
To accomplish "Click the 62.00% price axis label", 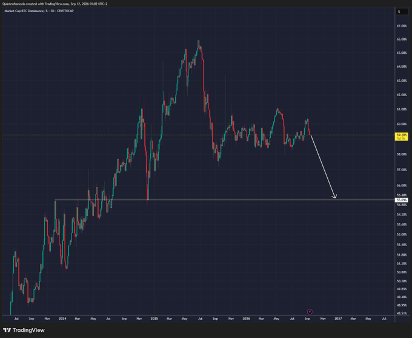I will click(402, 95).
